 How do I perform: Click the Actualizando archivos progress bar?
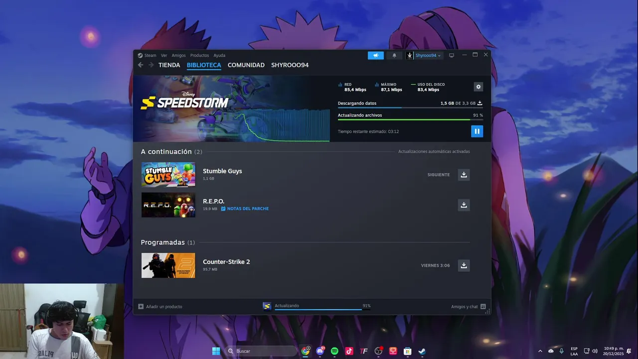coord(410,120)
